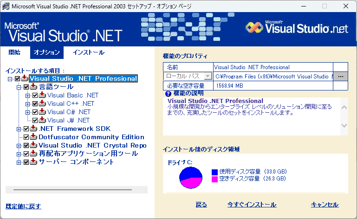
Task: Toggle Dotfuscator Community Edition checkbox
Action: pos(26,137)
